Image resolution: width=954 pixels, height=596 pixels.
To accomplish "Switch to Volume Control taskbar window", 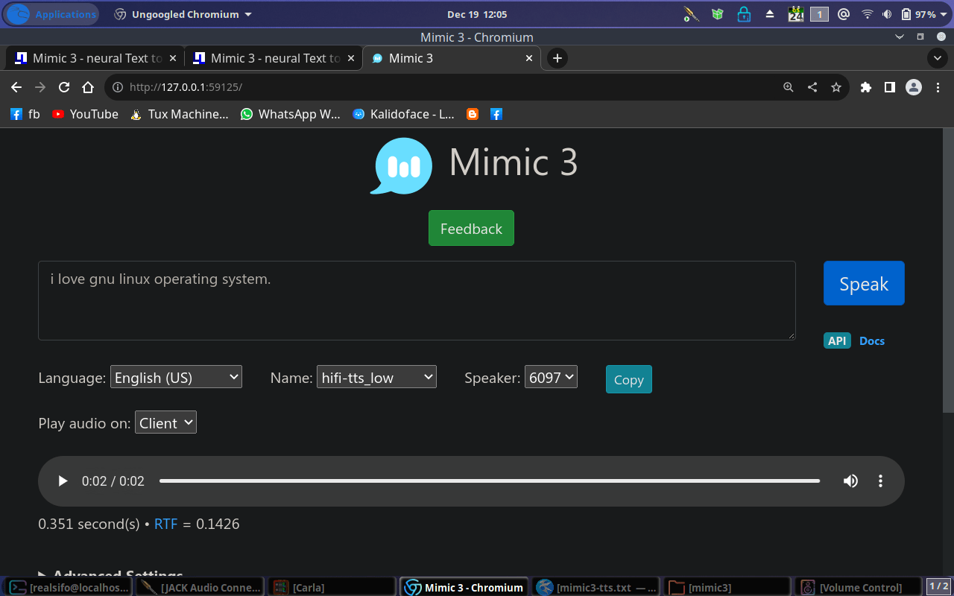I will [858, 587].
